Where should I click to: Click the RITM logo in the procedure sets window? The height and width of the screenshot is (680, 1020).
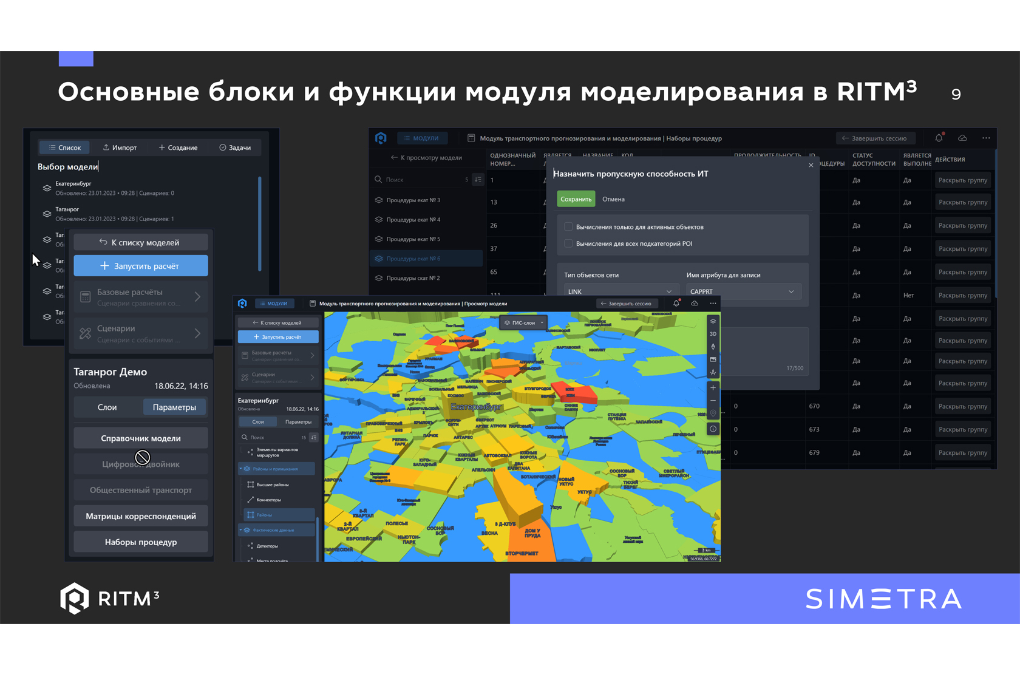coord(381,138)
